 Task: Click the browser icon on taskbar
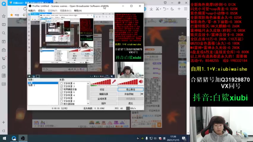point(14,138)
